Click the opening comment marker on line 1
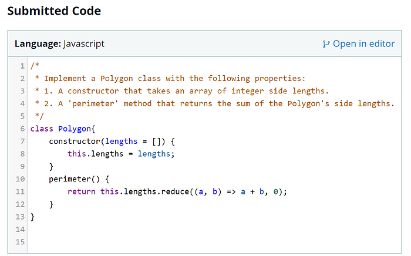 [x=35, y=66]
